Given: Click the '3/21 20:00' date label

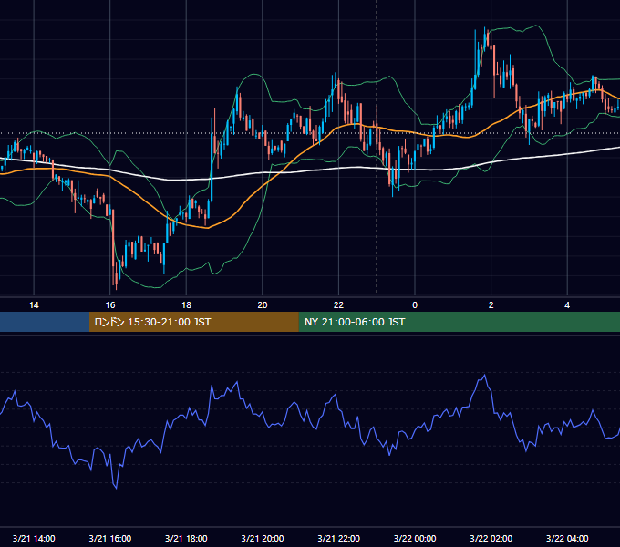Looking at the screenshot, I should pos(263,538).
